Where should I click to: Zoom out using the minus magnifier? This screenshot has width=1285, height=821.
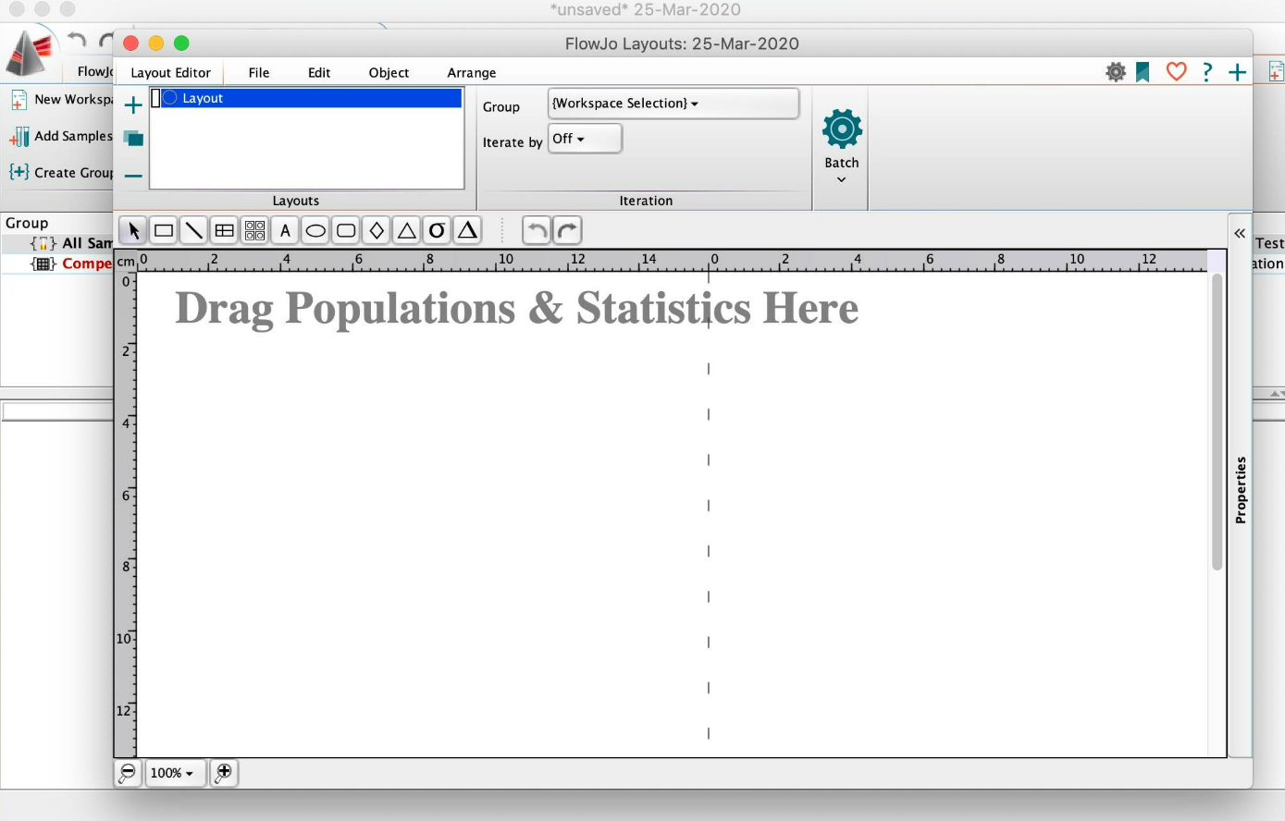pyautogui.click(x=128, y=773)
